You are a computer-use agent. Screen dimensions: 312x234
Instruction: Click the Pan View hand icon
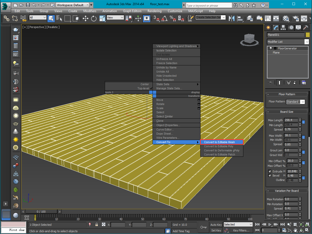click(x=295, y=230)
